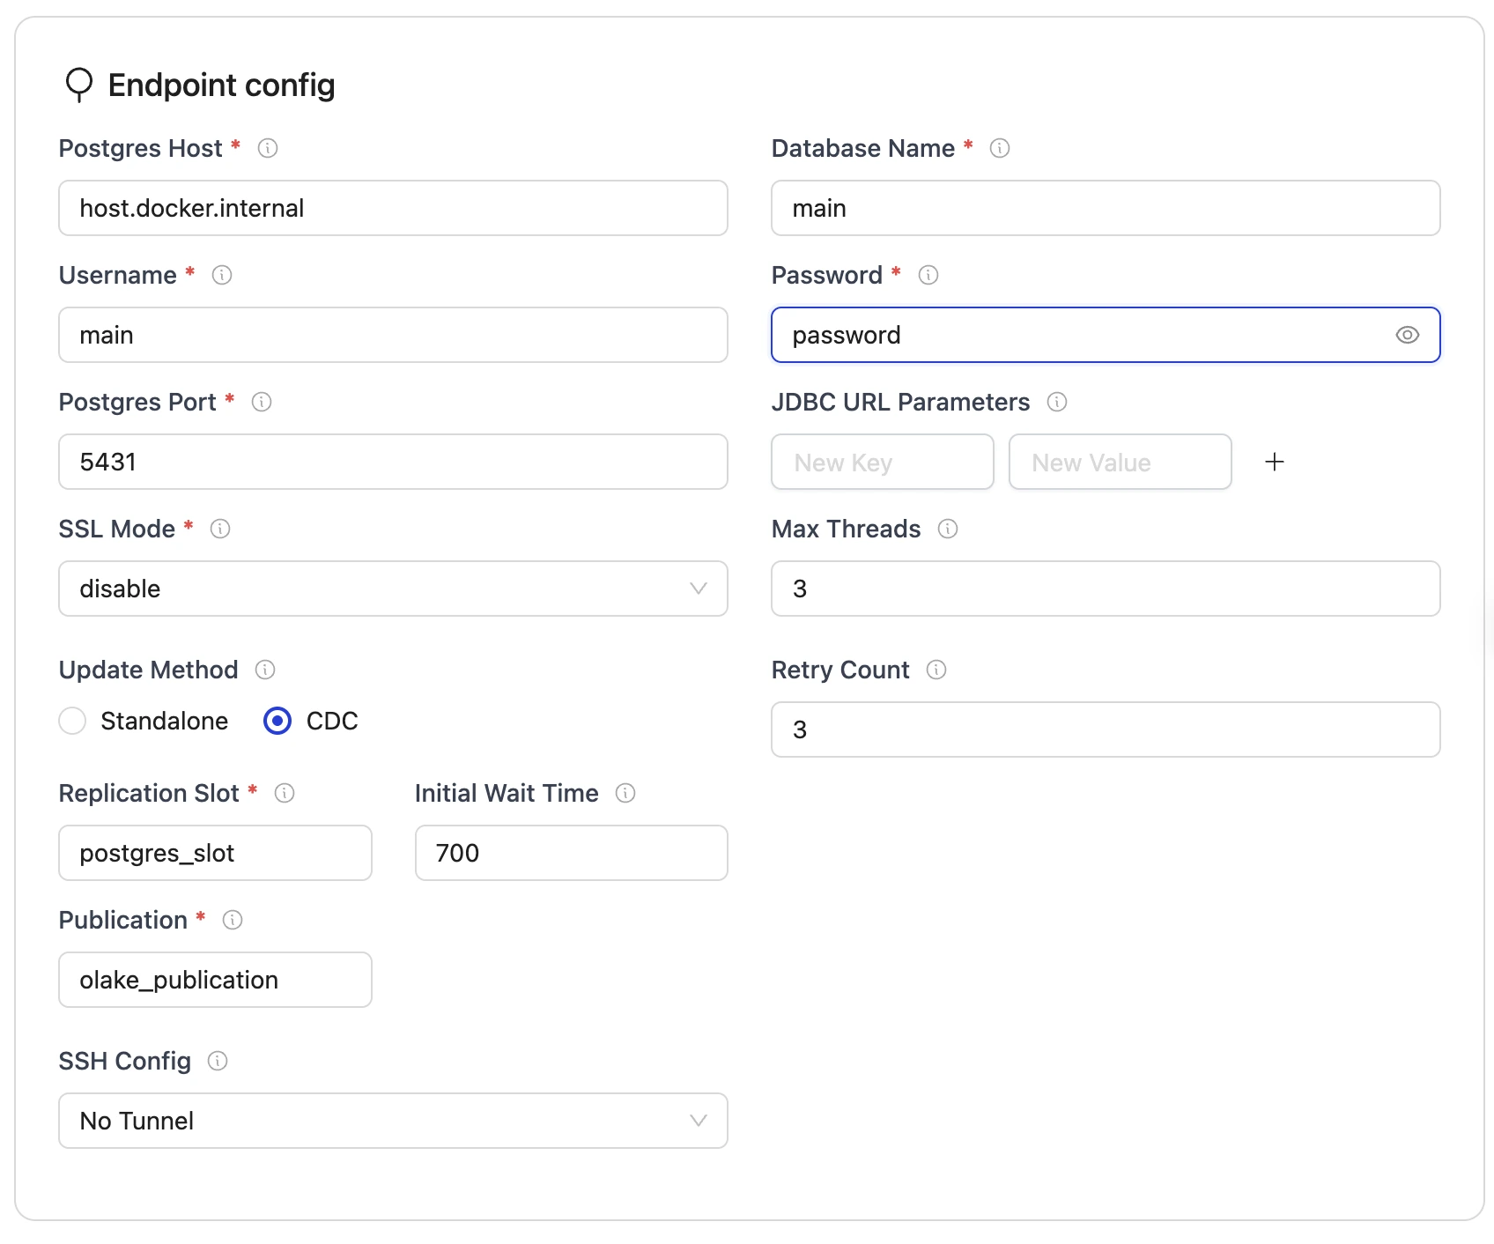The width and height of the screenshot is (1494, 1244).
Task: Click the Max Threads info icon
Action: [x=947, y=529]
